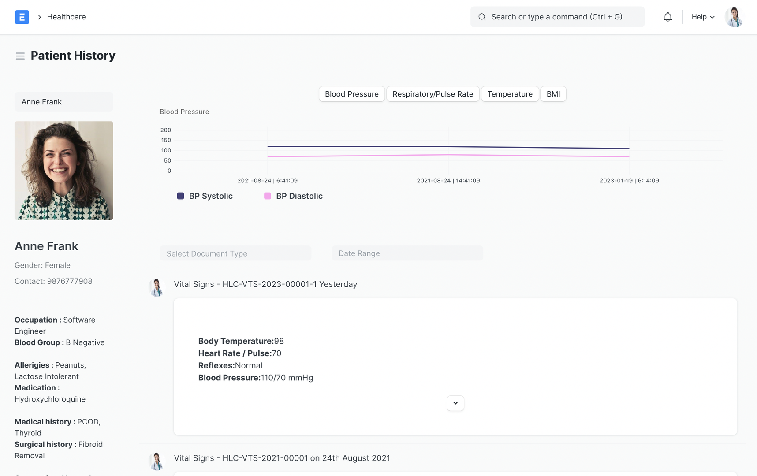757x476 pixels.
Task: Show the BMI chart
Action: (x=553, y=94)
